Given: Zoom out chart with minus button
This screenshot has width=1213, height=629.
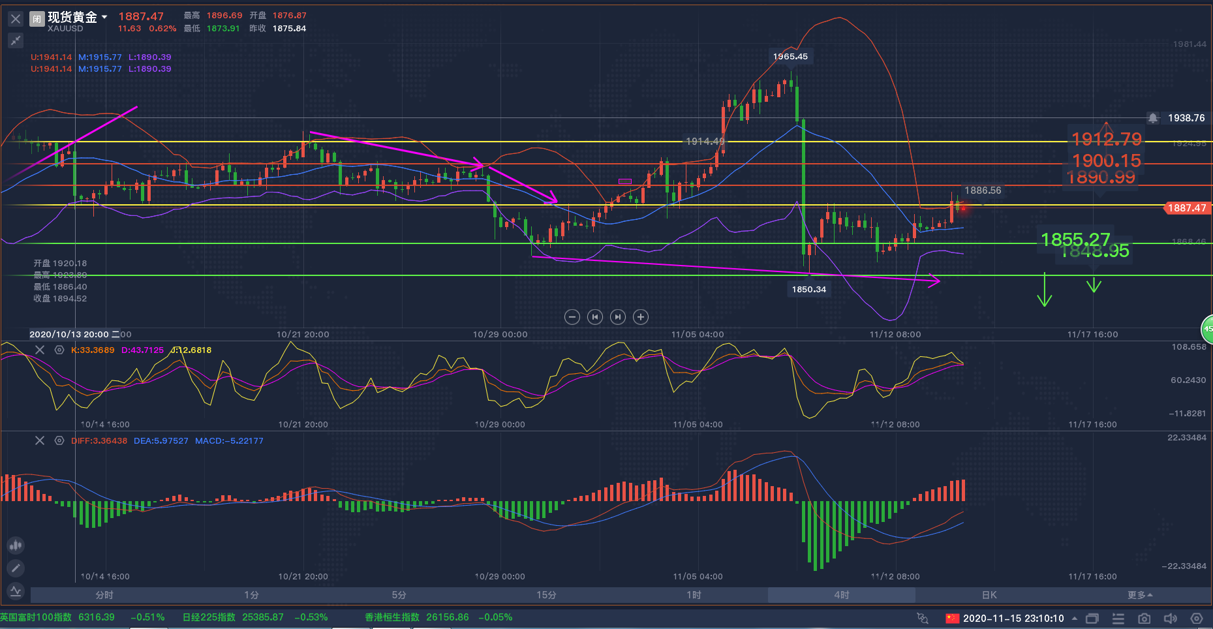Looking at the screenshot, I should click(572, 317).
